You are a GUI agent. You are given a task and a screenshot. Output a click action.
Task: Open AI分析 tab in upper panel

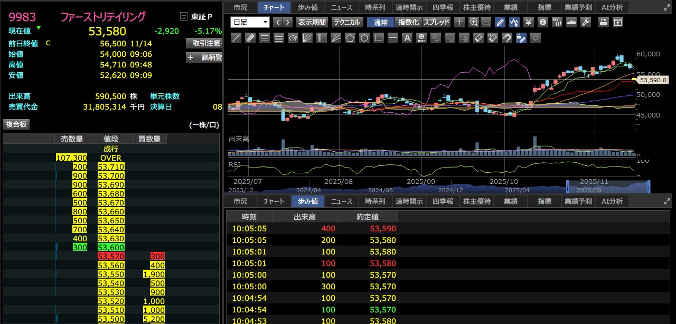(612, 7)
